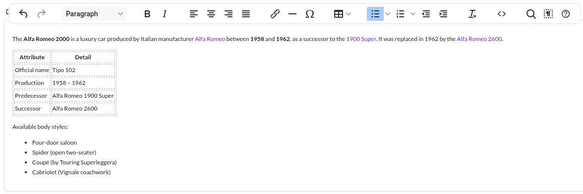Click the Tipo 102 cell
Image resolution: width=583 pixels, height=194 pixels.
(83, 70)
